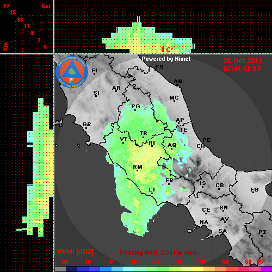Click the '0 C' freezing line label
Image resolution: width=272 pixels, height=272 pixels.
(x=166, y=50)
